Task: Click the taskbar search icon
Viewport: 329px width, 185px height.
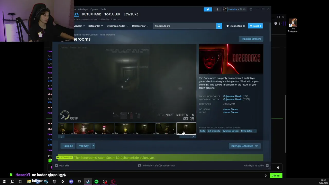Action: coord(12,181)
